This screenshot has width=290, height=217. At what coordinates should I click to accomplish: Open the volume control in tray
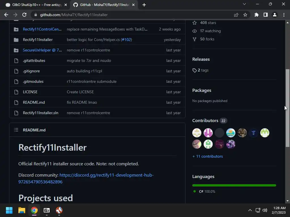point(265,210)
